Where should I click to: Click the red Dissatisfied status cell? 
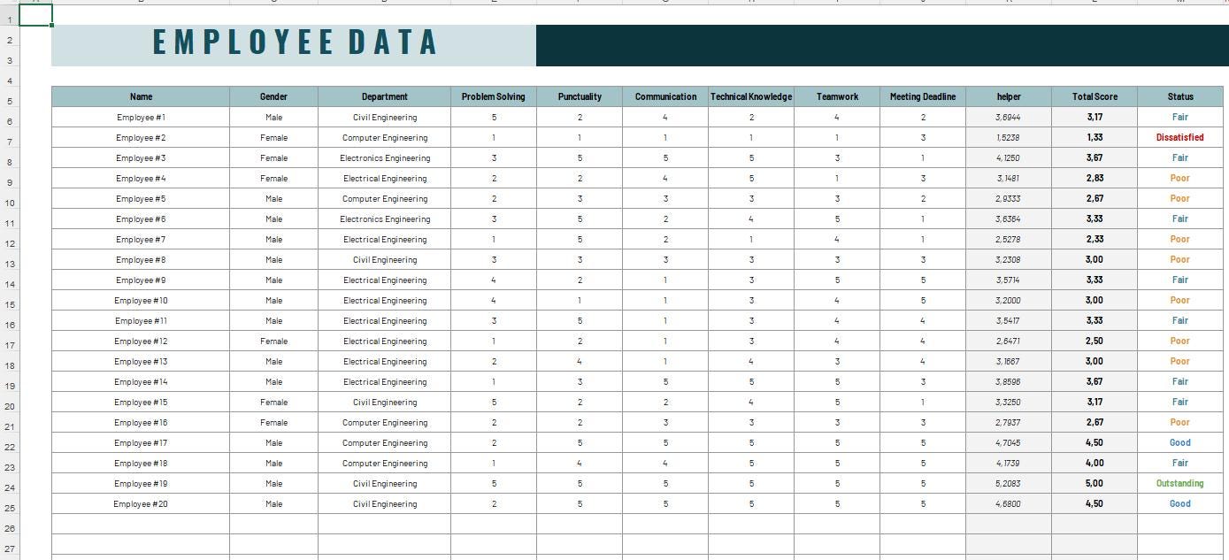pos(1179,137)
